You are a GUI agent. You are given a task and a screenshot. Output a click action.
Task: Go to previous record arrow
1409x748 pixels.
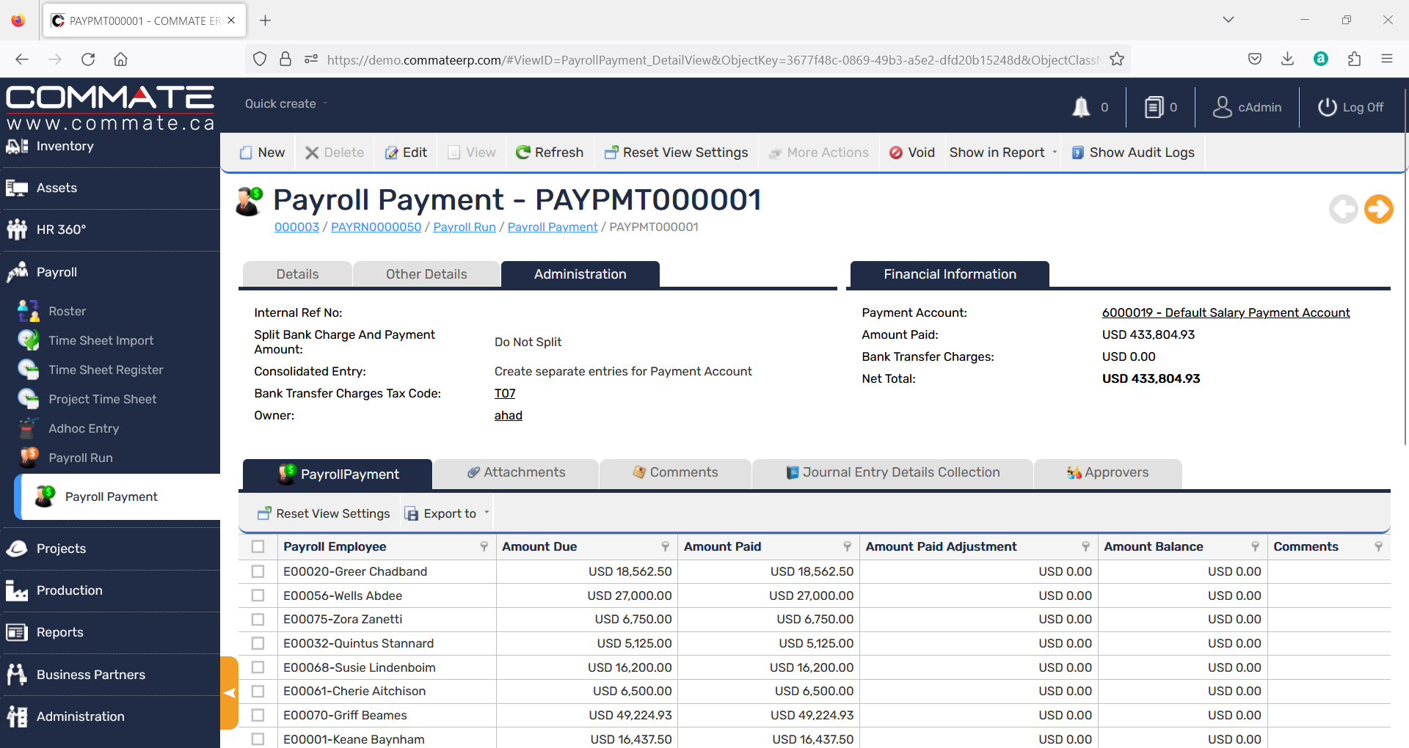click(1344, 209)
